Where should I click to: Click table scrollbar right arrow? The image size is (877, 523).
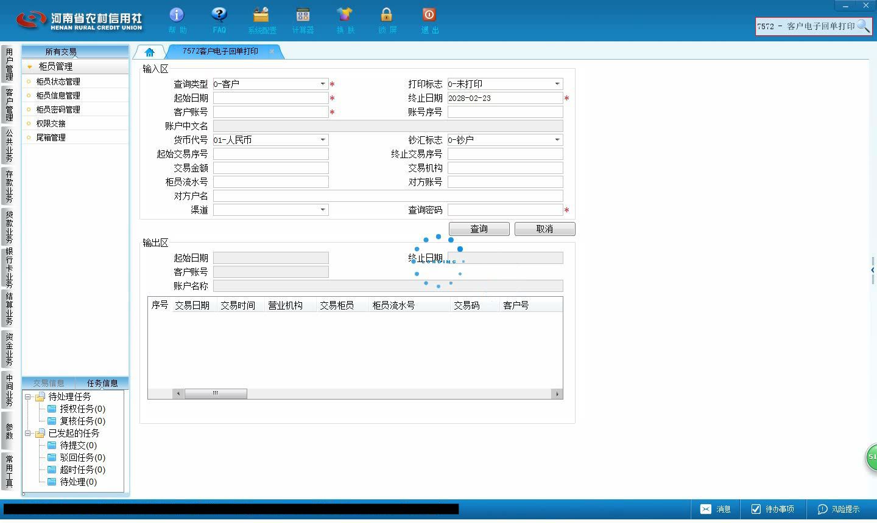[557, 393]
